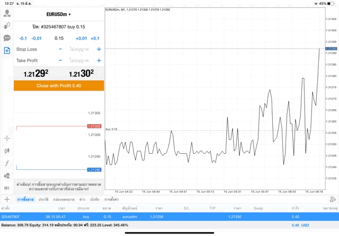Image resolution: width=339 pixels, height=236 pixels.
Task: Open the accounts profile icon
Action: (7, 13)
